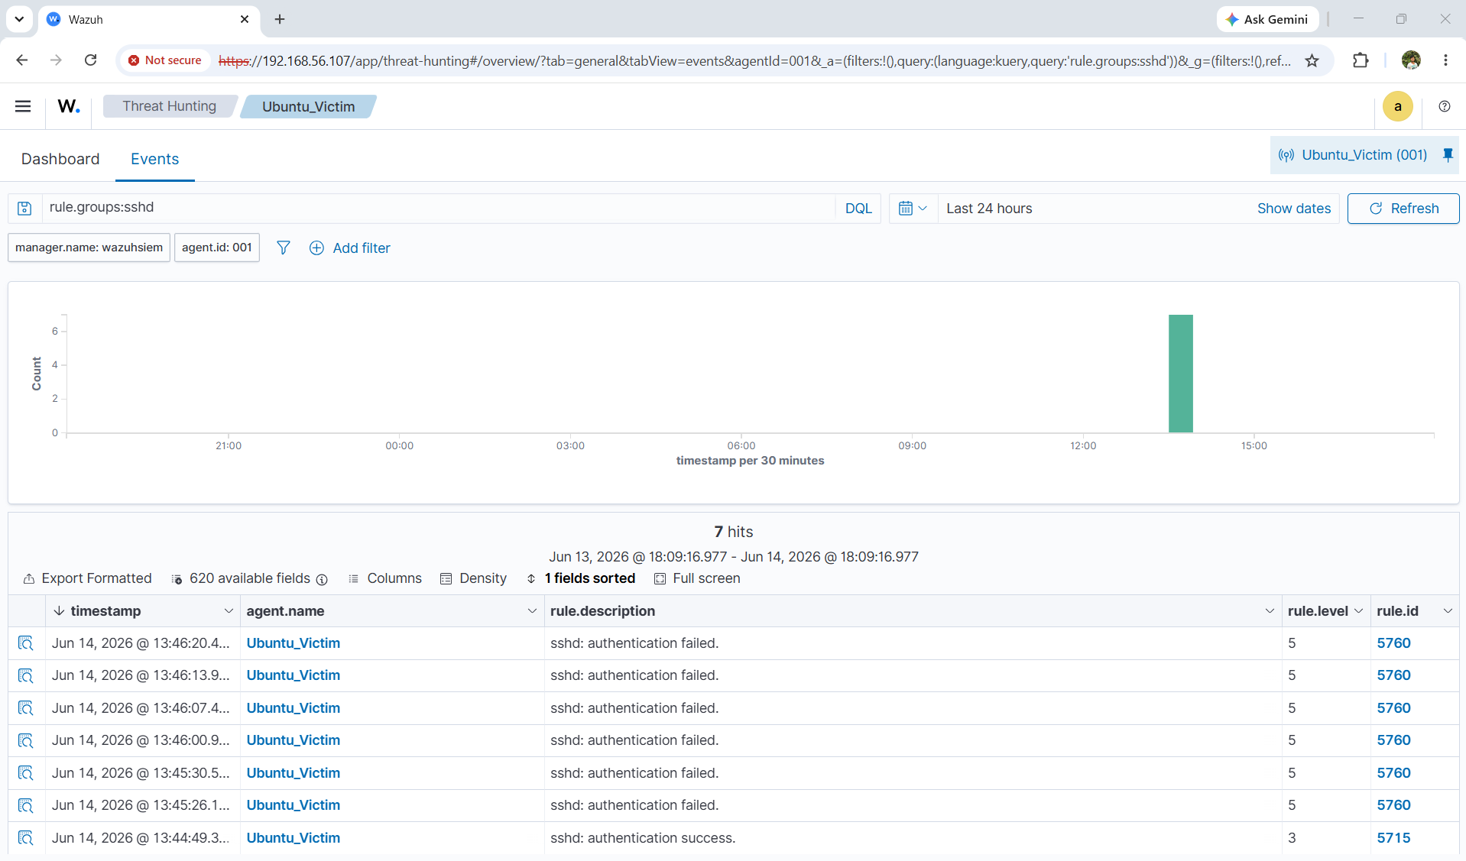Click Last 24 hours time range
Viewport: 1466px width, 861px height.
click(x=989, y=209)
